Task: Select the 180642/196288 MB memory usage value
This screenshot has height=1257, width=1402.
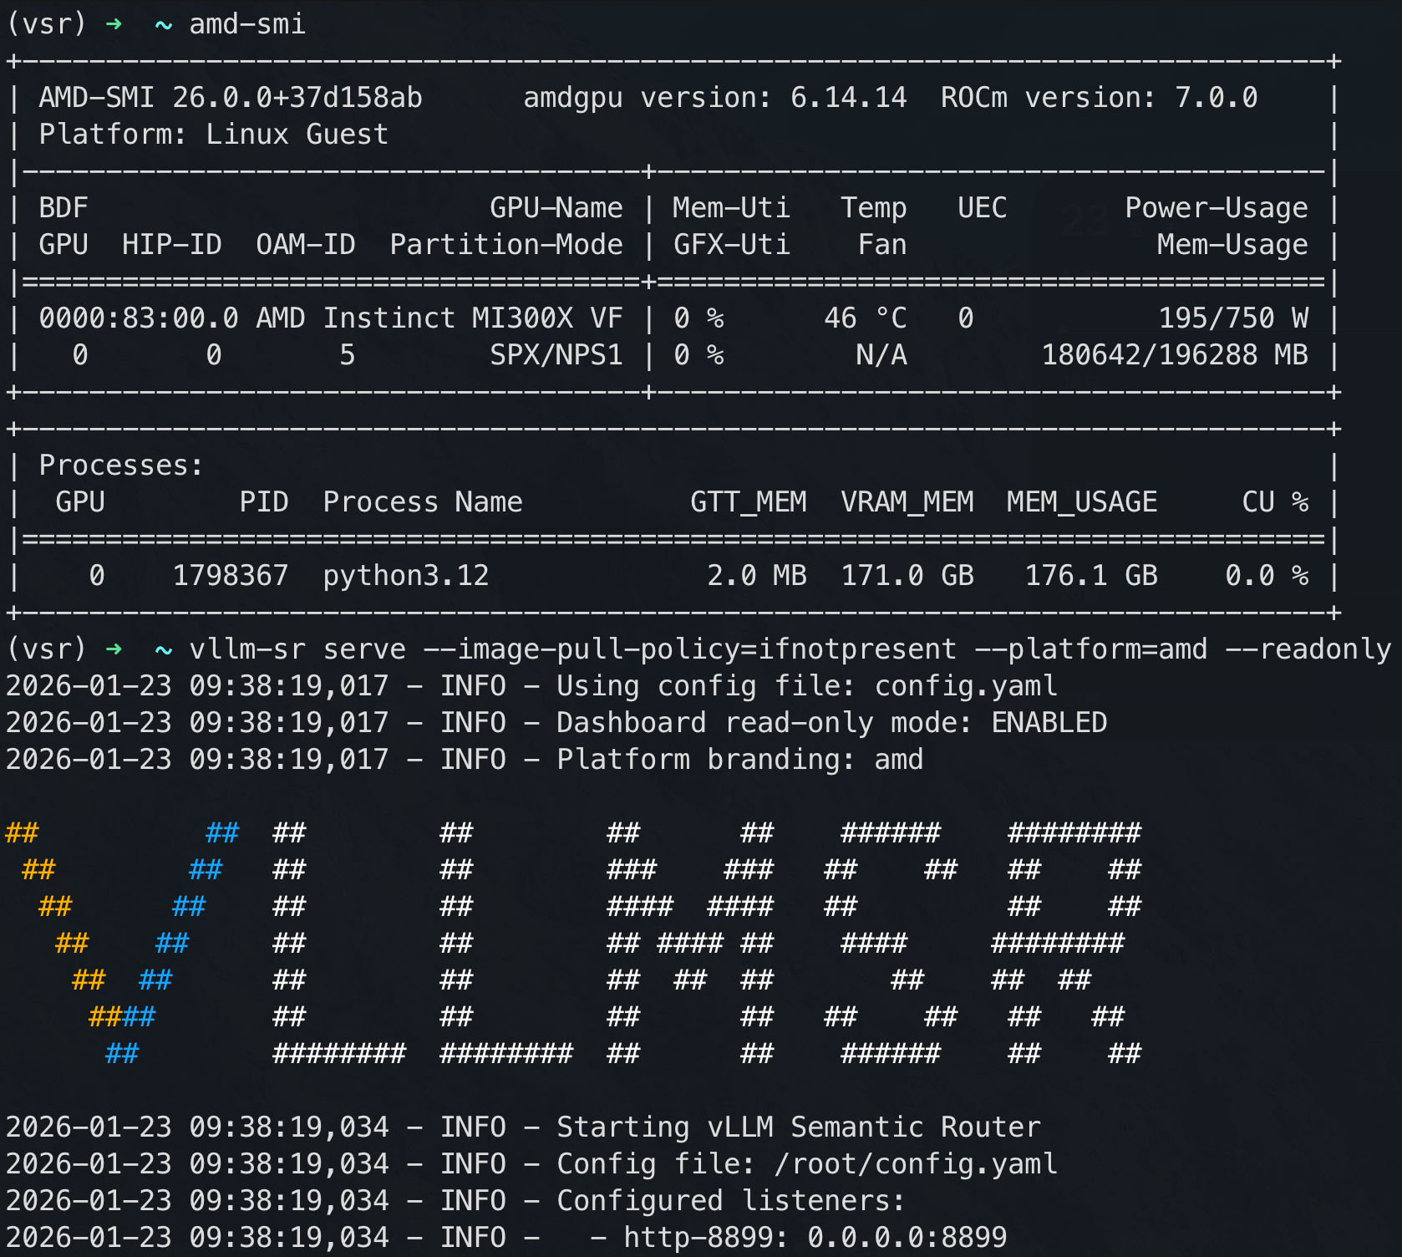Action: click(x=1174, y=355)
